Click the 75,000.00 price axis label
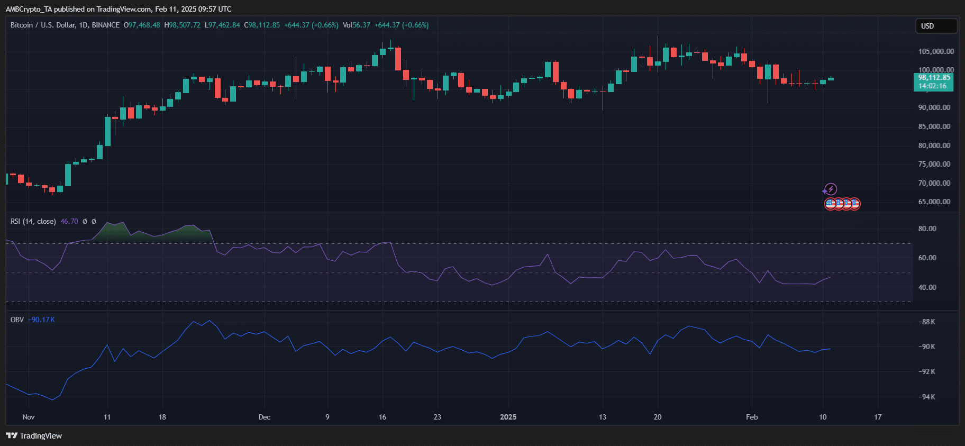The image size is (965, 446). click(934, 164)
